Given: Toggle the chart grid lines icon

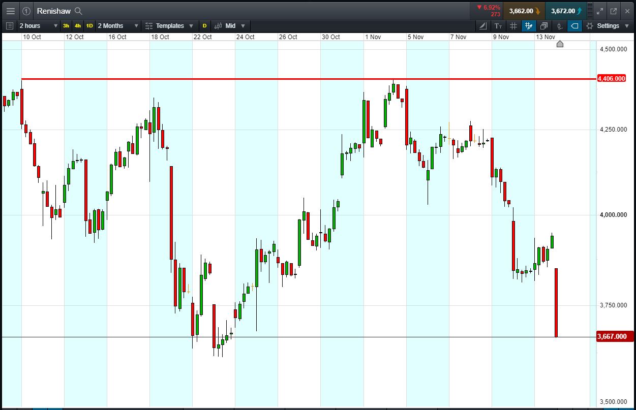Looking at the screenshot, I should [x=513, y=26].
